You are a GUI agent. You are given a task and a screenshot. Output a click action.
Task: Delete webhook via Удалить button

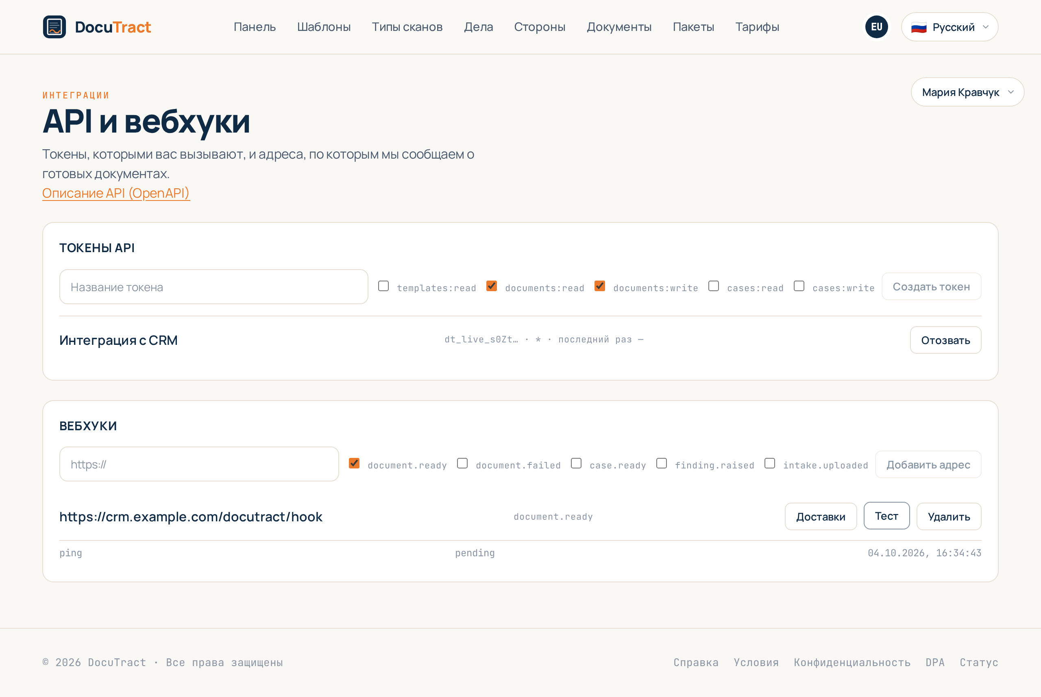[949, 516]
